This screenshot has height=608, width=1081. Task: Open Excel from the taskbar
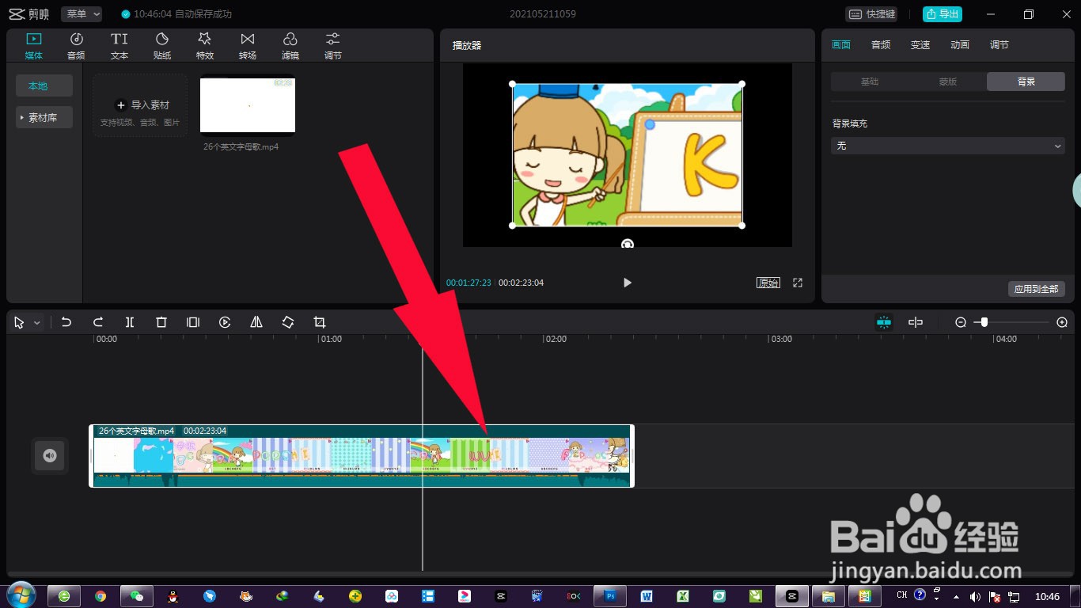[x=682, y=596]
